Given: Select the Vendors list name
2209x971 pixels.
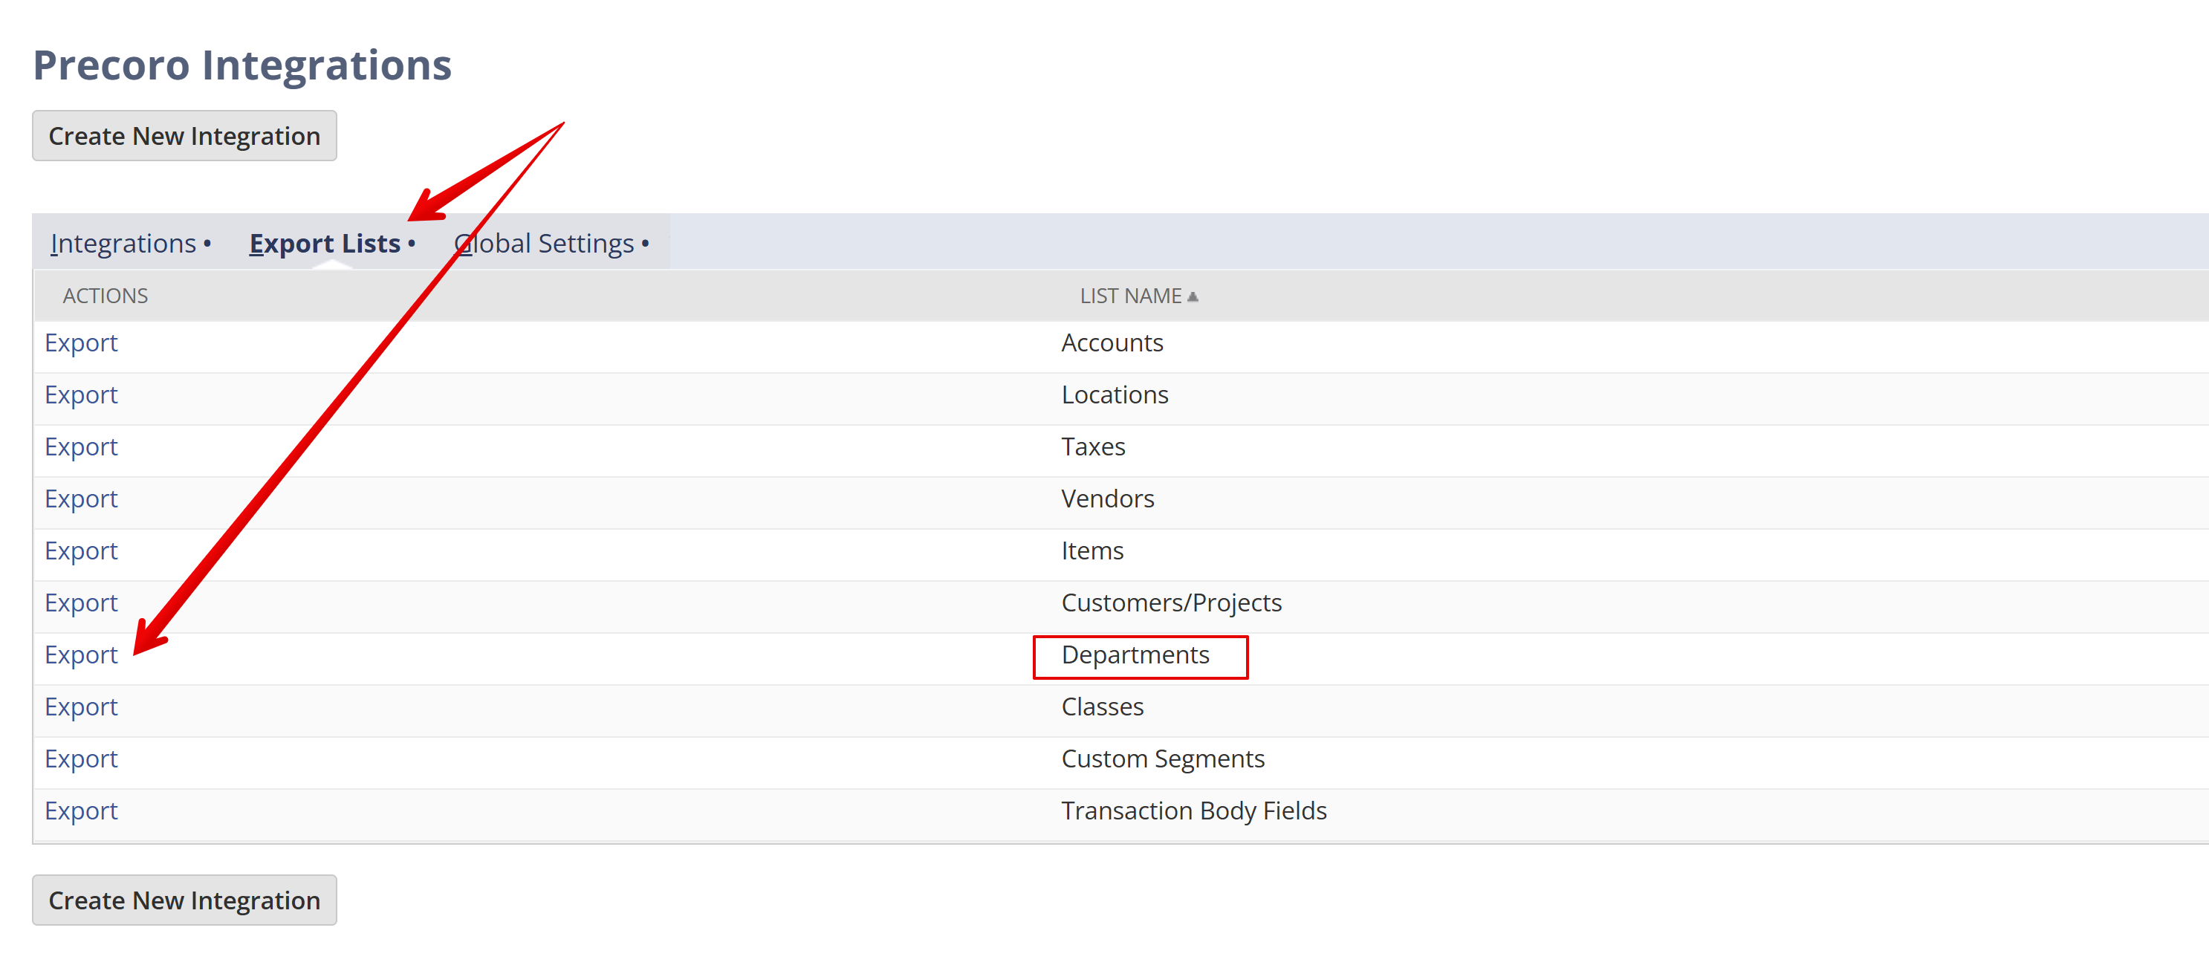Looking at the screenshot, I should tap(1108, 499).
